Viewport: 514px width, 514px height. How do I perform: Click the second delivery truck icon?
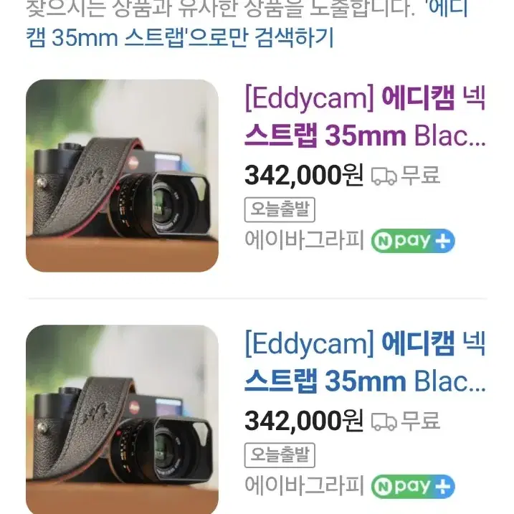point(384,422)
